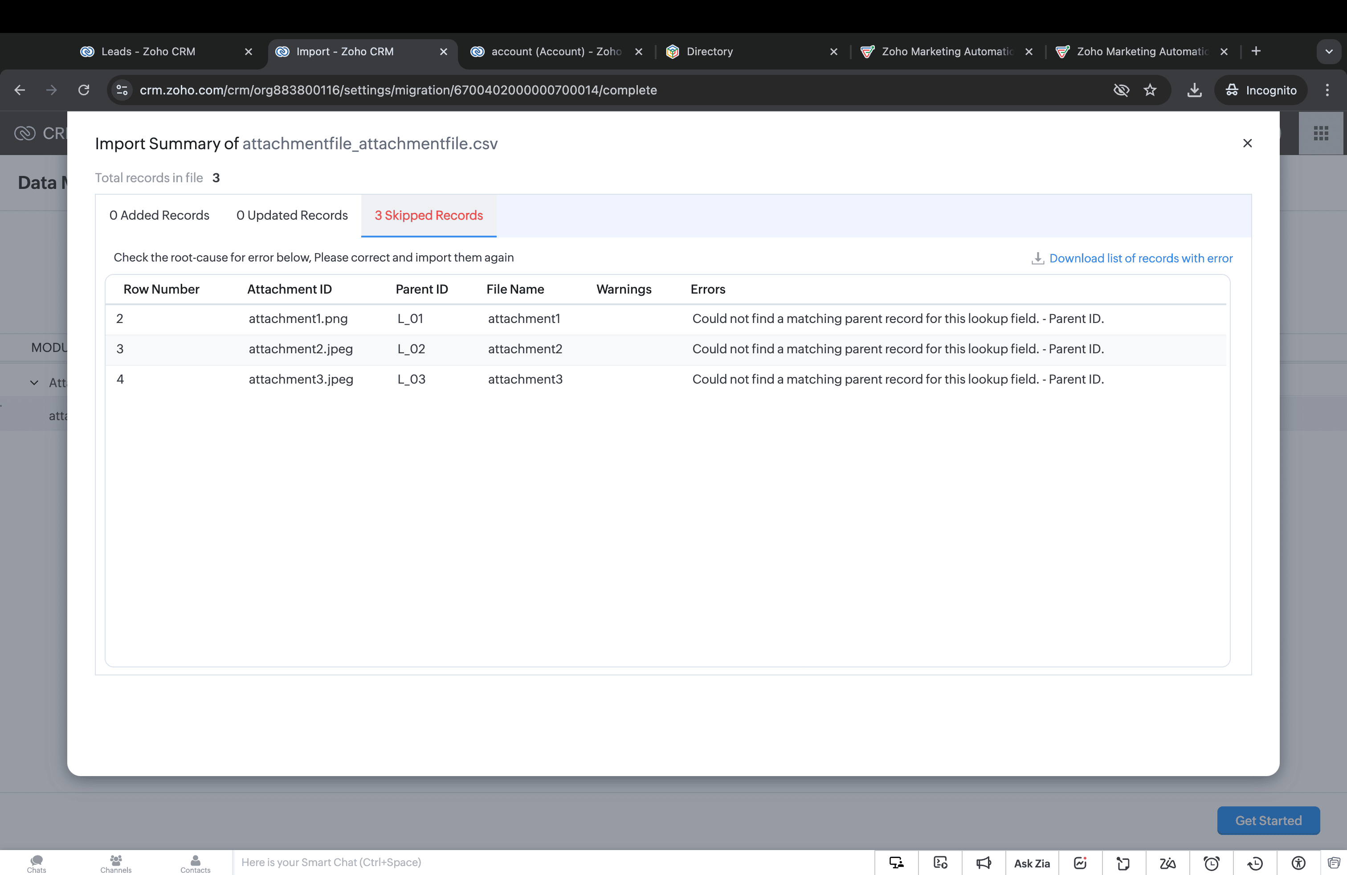The height and width of the screenshot is (875, 1347).
Task: Switch to the 0 Updated Records tab
Action: coord(292,215)
